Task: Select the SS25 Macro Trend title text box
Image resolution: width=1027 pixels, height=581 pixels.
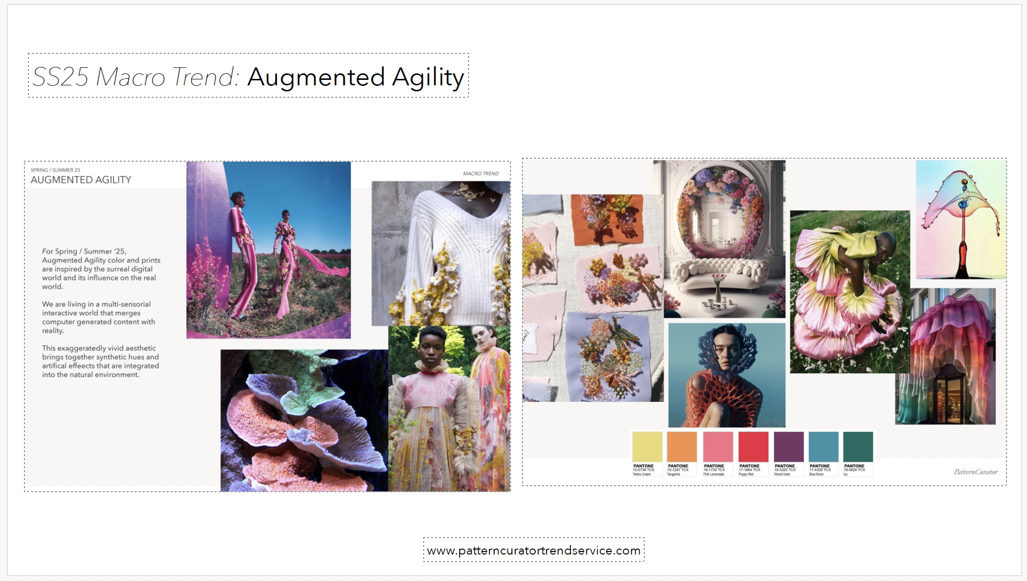Action: tap(248, 77)
